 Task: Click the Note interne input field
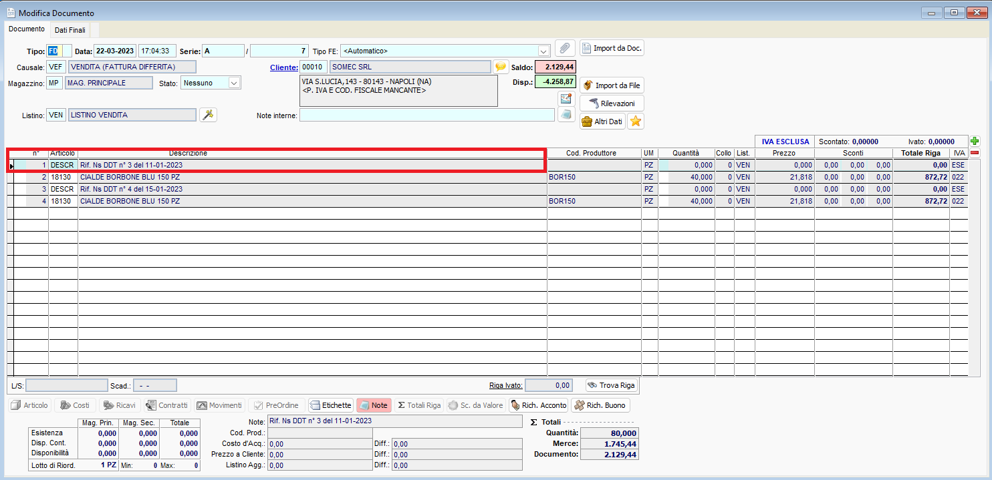[x=426, y=115]
